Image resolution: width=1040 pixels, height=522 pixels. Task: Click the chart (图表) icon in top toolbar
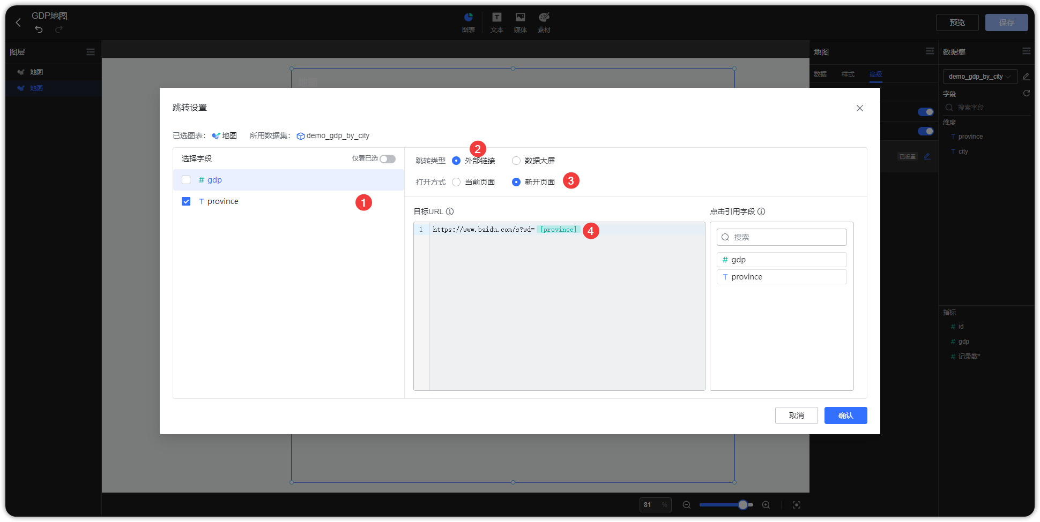click(x=468, y=18)
